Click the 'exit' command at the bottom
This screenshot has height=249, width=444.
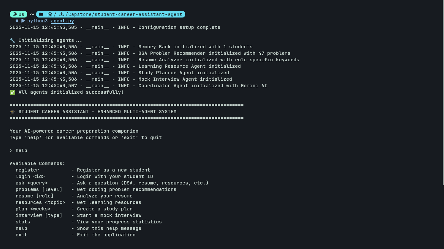(21, 235)
